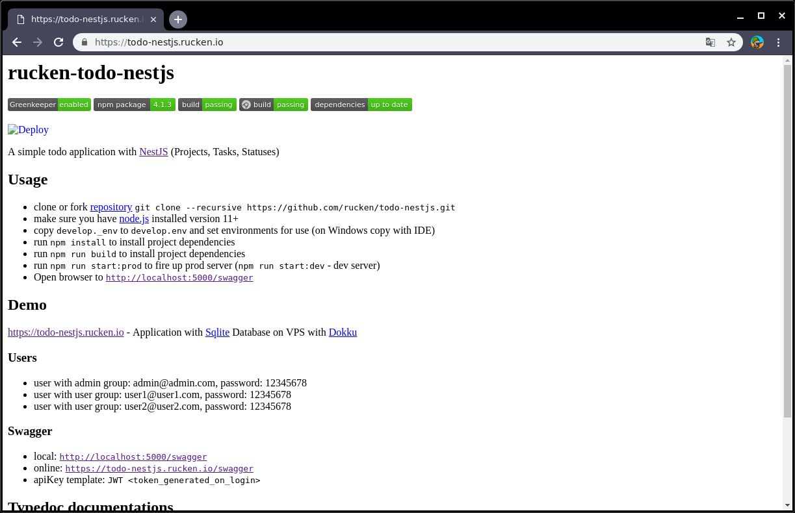Open the Sqlite link
Image resolution: width=795 pixels, height=513 pixels.
[217, 332]
